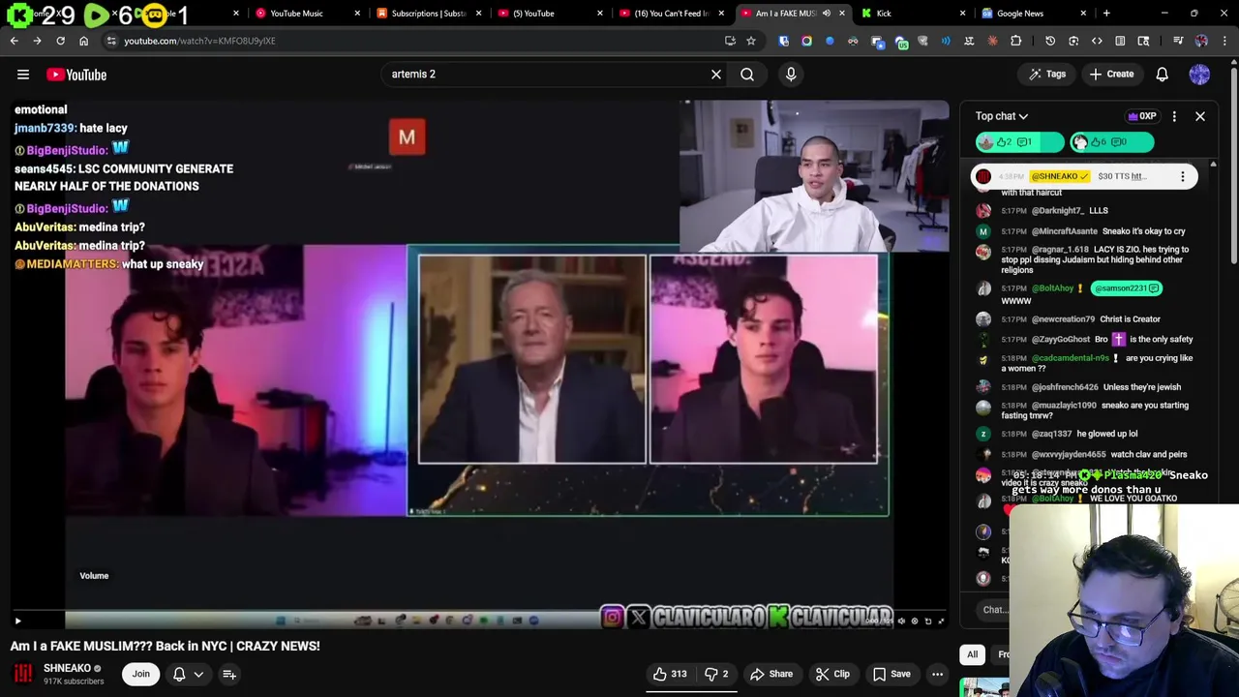Viewport: 1239px width, 697px height.
Task: Run search with the magnifier icon
Action: click(x=747, y=75)
